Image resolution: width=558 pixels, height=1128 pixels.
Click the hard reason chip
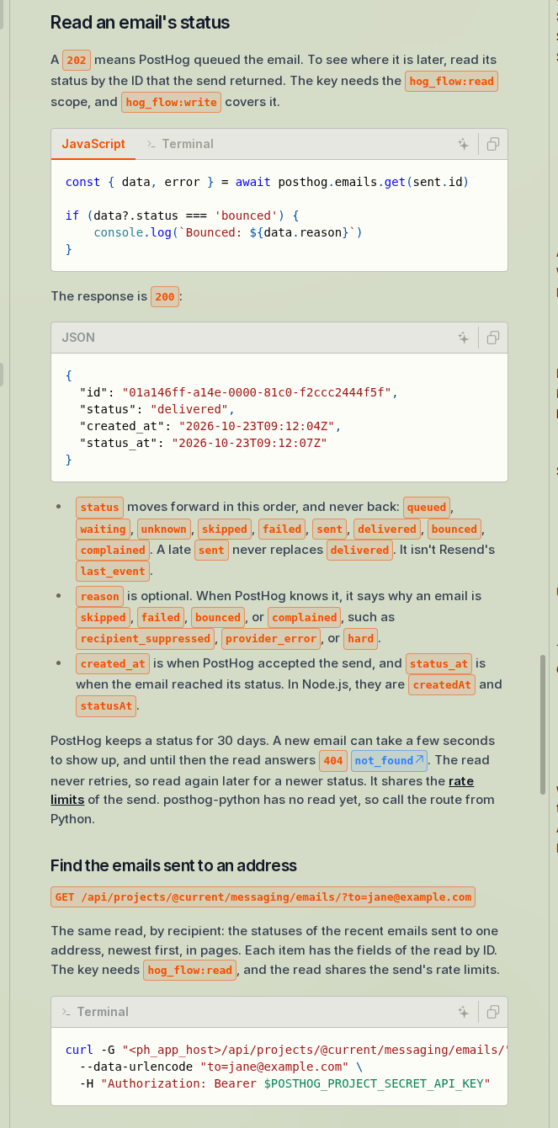pos(360,639)
